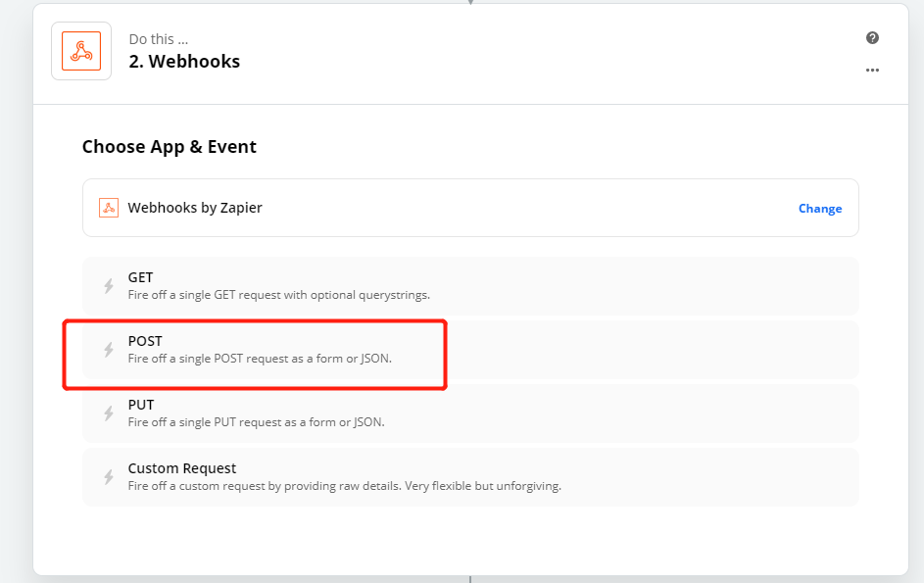Click the lightning bolt beside Custom Request

point(109,477)
